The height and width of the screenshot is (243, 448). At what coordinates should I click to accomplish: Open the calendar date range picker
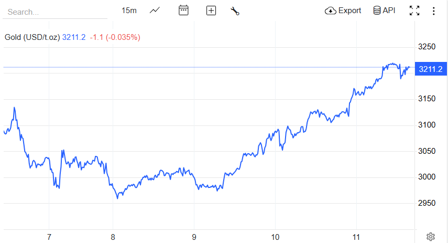point(183,10)
